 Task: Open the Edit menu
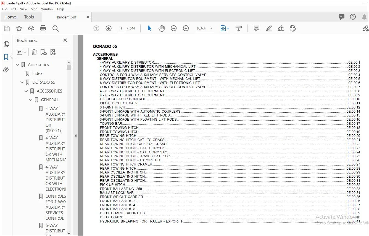click(14, 9)
